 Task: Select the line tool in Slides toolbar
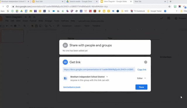pos(51,26)
